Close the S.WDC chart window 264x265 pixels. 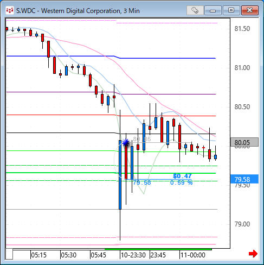coord(250,10)
